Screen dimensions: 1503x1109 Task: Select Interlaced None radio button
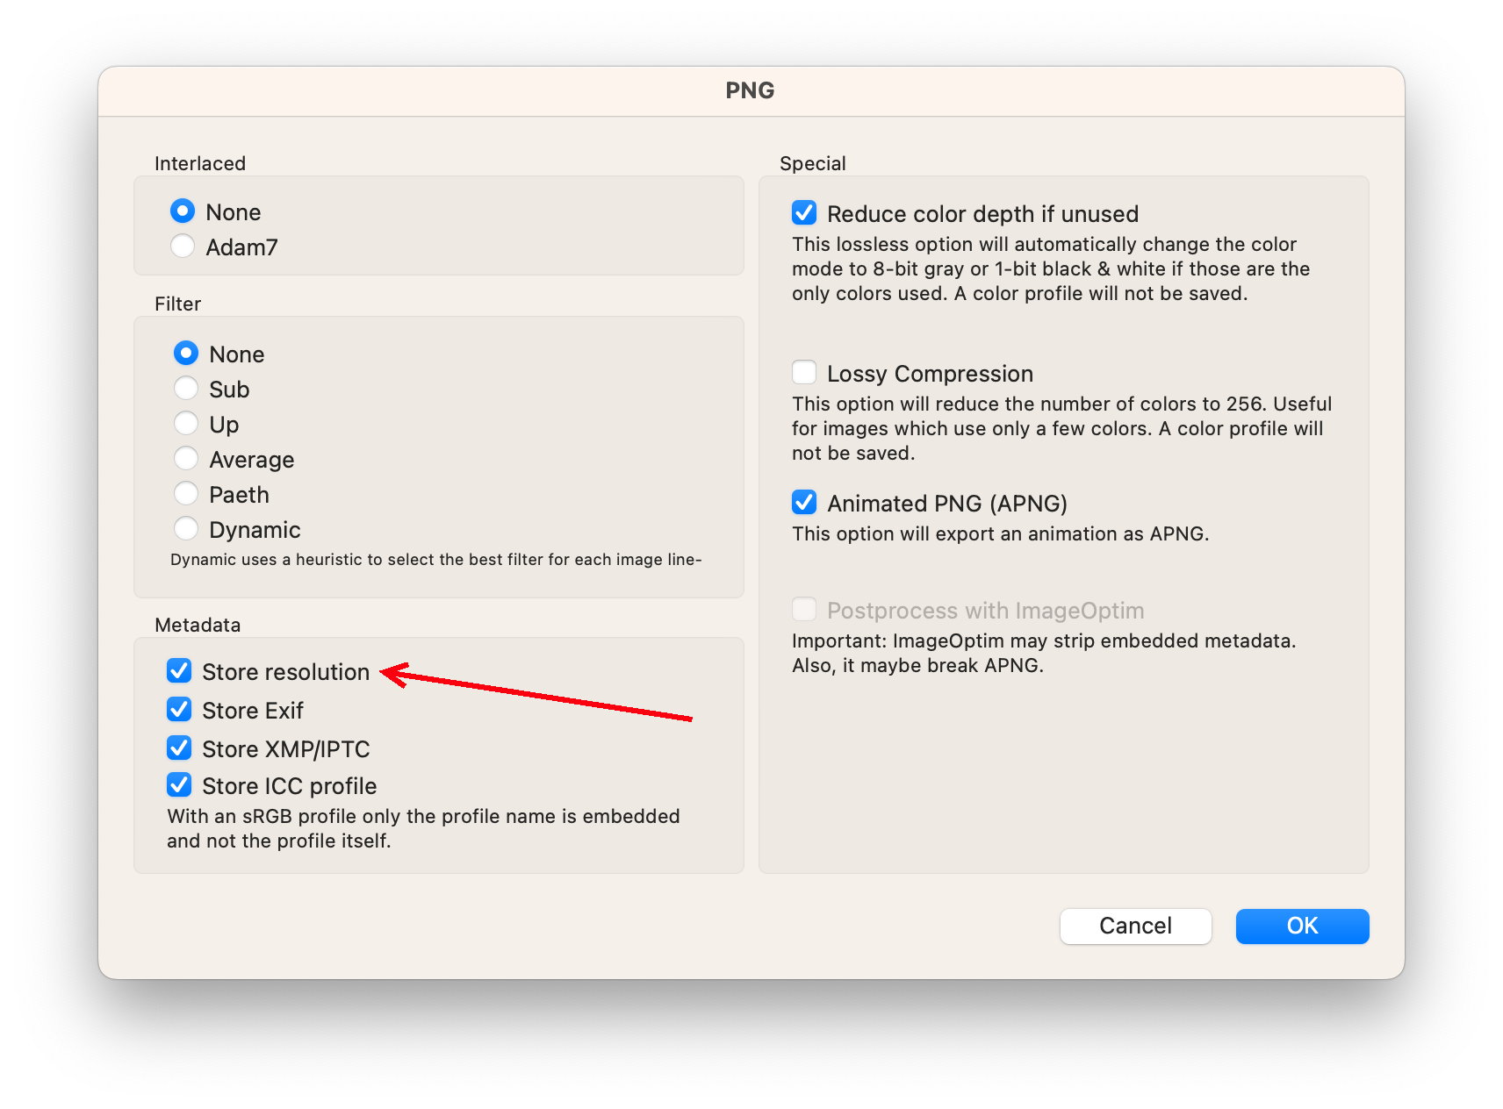[183, 211]
